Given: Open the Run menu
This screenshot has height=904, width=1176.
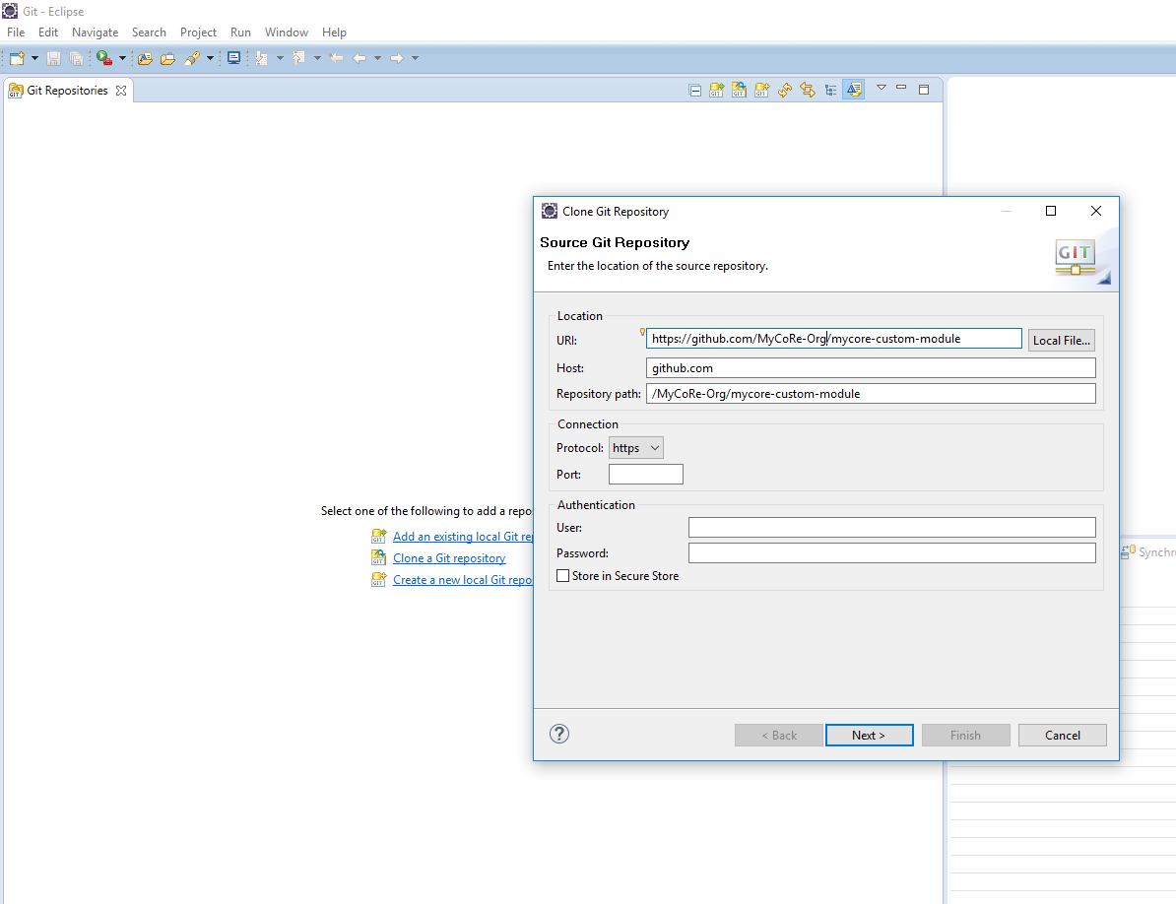Looking at the screenshot, I should click(240, 32).
